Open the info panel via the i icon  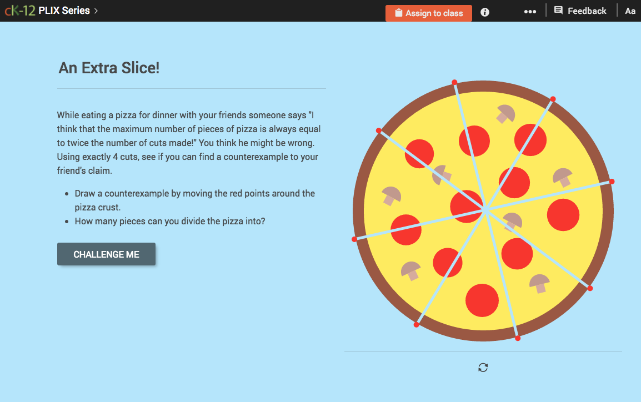click(x=484, y=12)
